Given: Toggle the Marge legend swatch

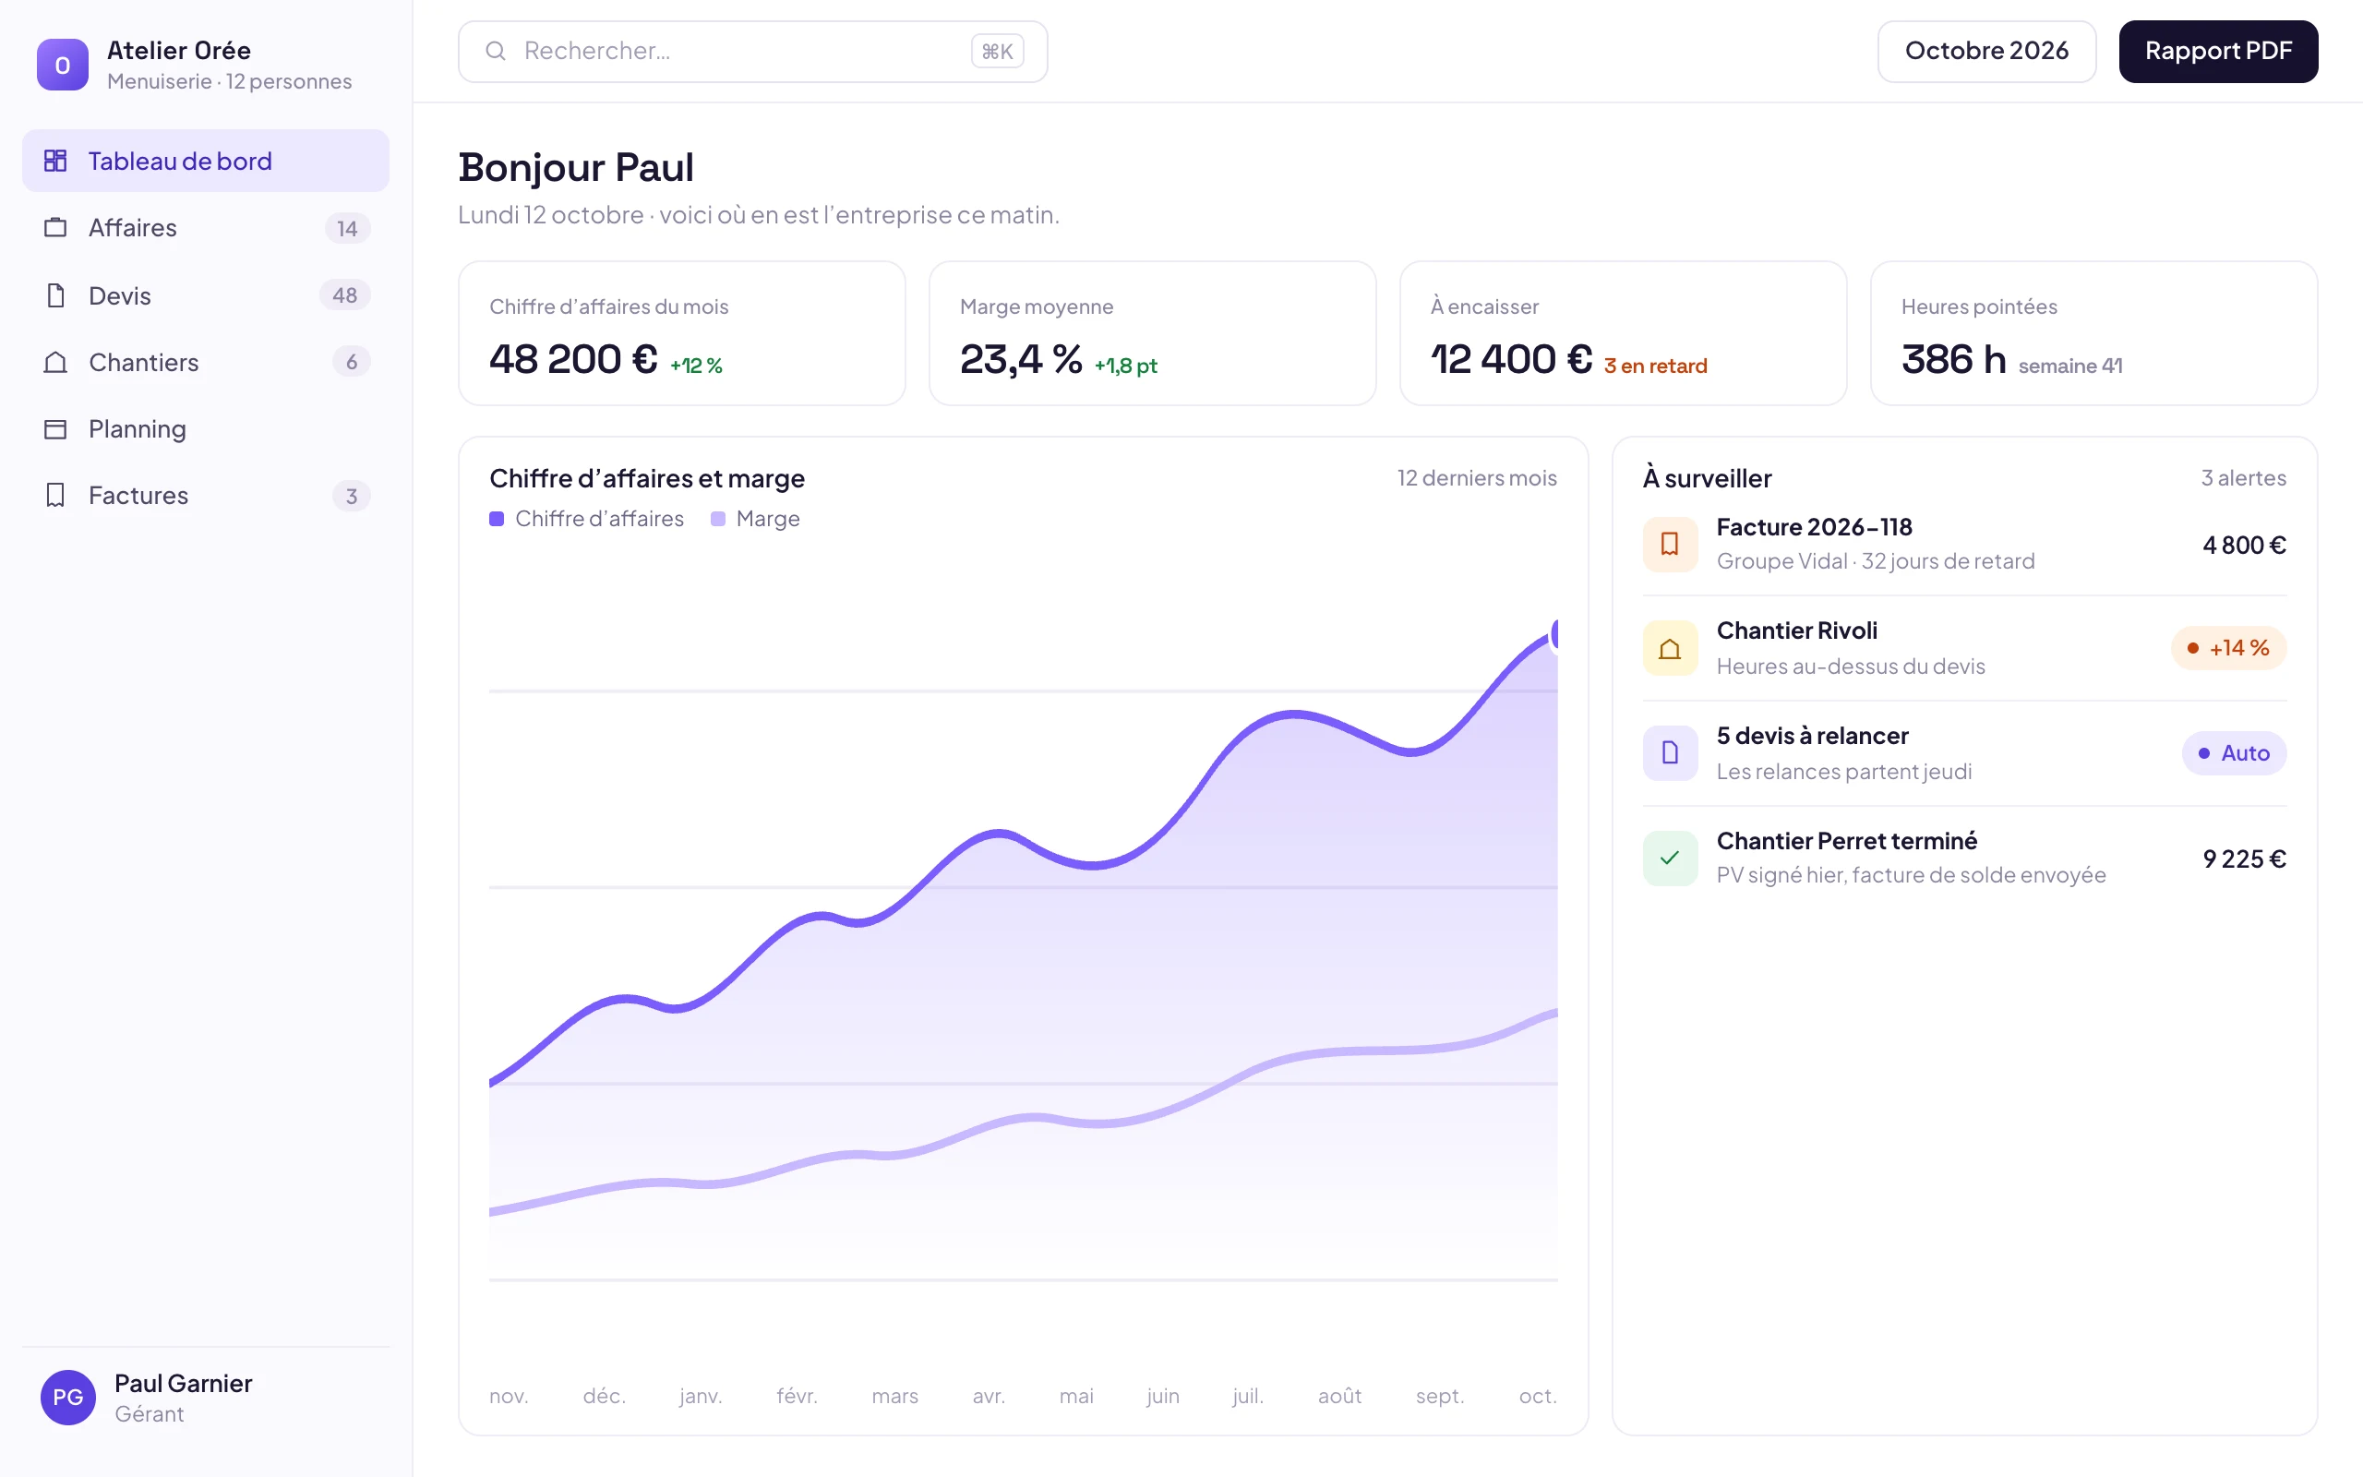Looking at the screenshot, I should point(718,519).
